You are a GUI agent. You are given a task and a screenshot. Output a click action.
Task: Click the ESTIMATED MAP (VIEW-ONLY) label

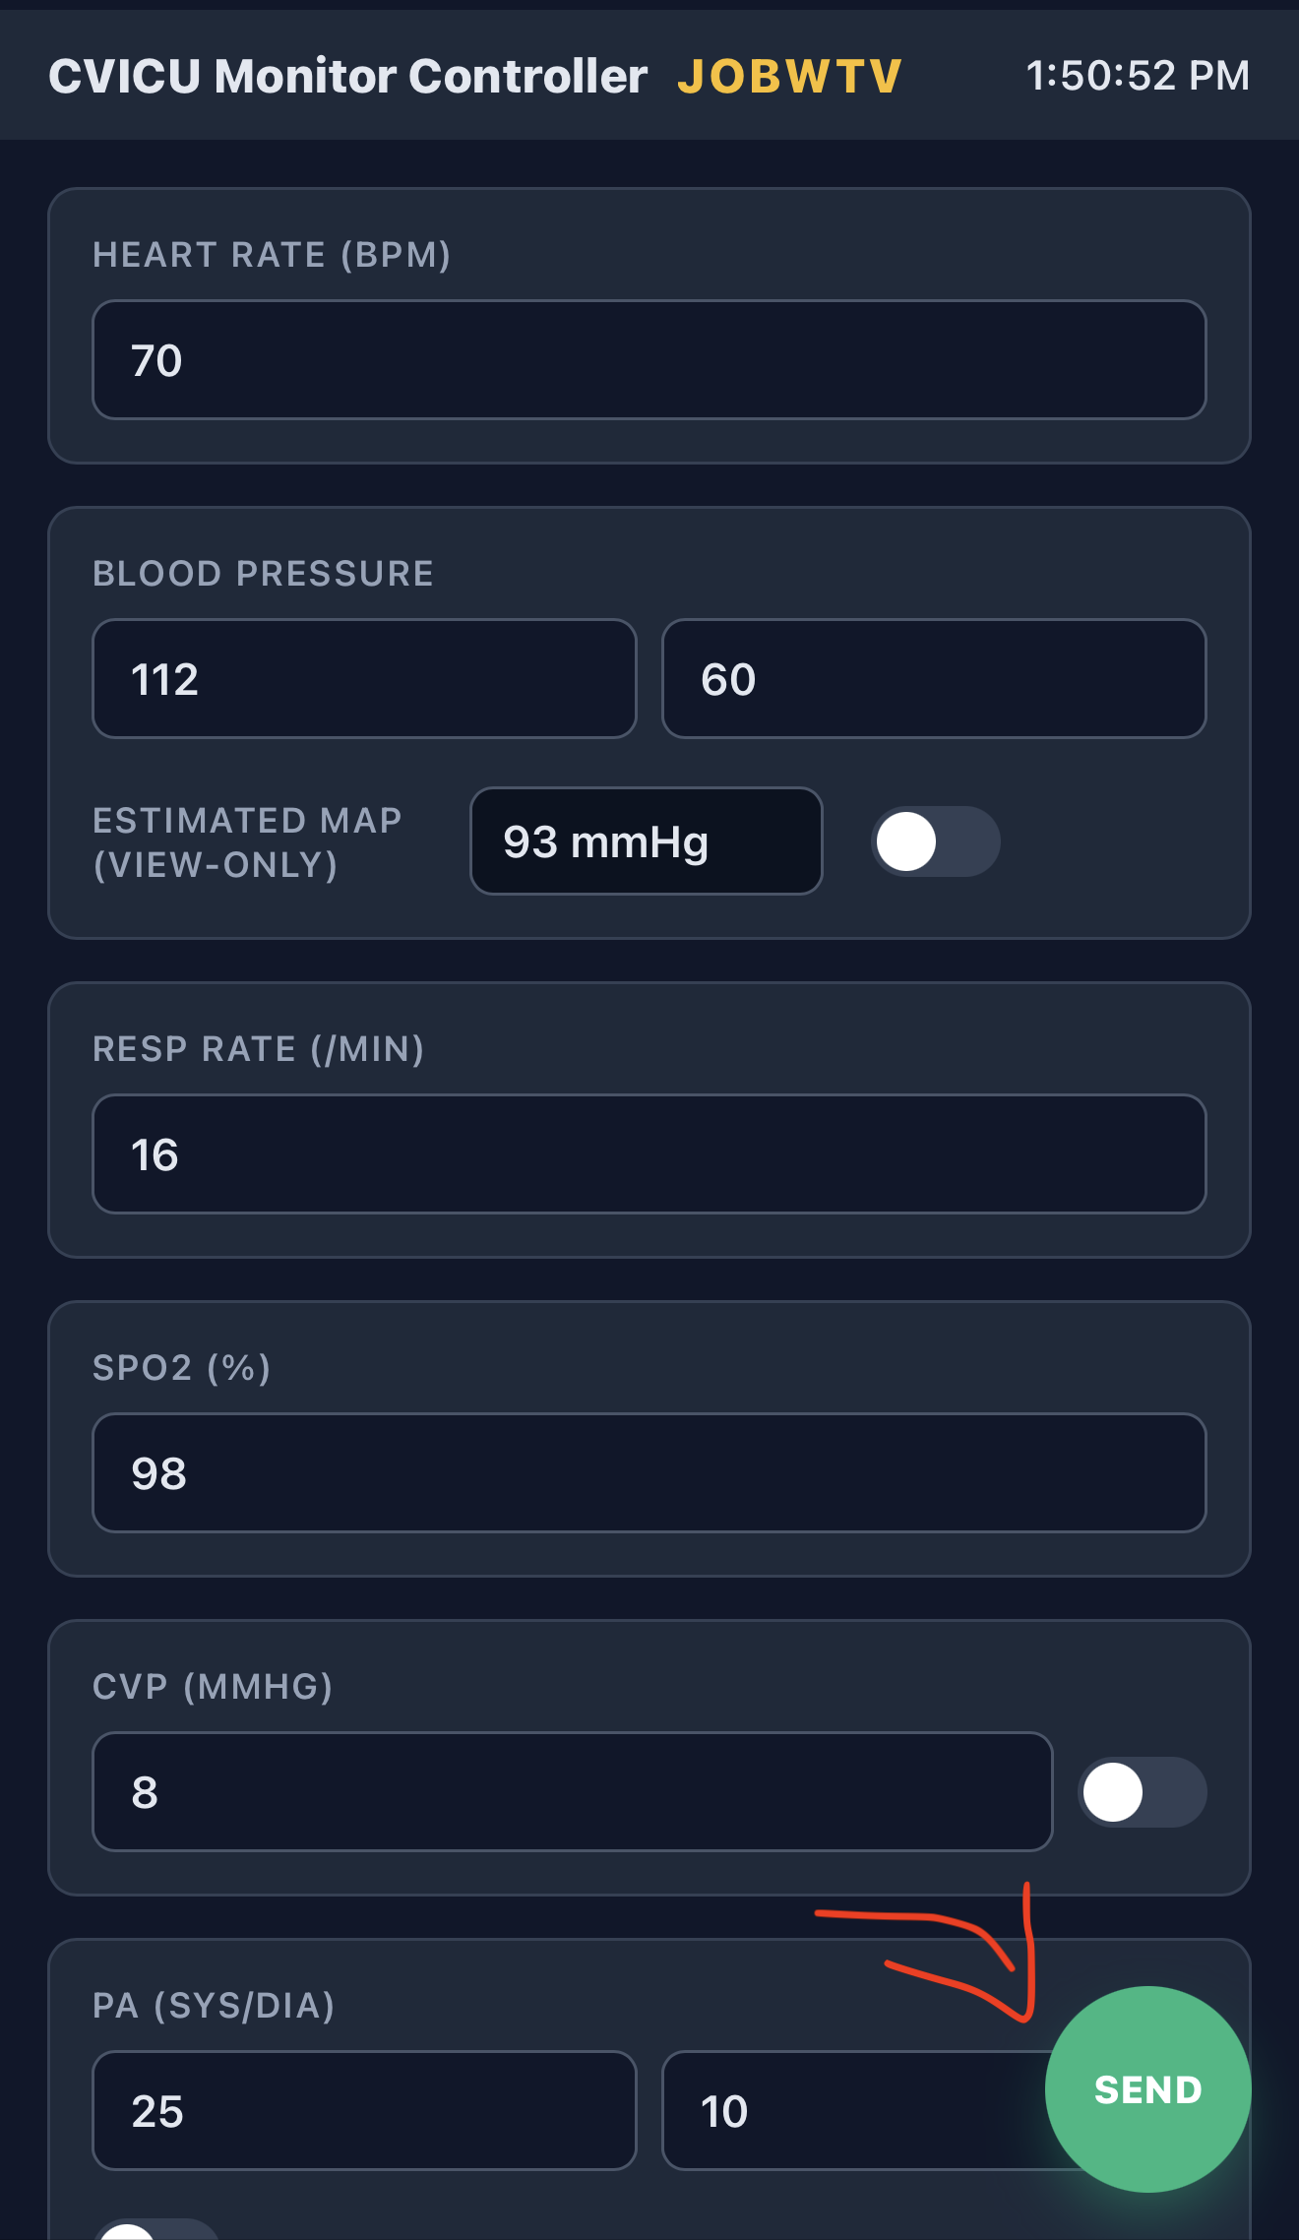click(247, 842)
